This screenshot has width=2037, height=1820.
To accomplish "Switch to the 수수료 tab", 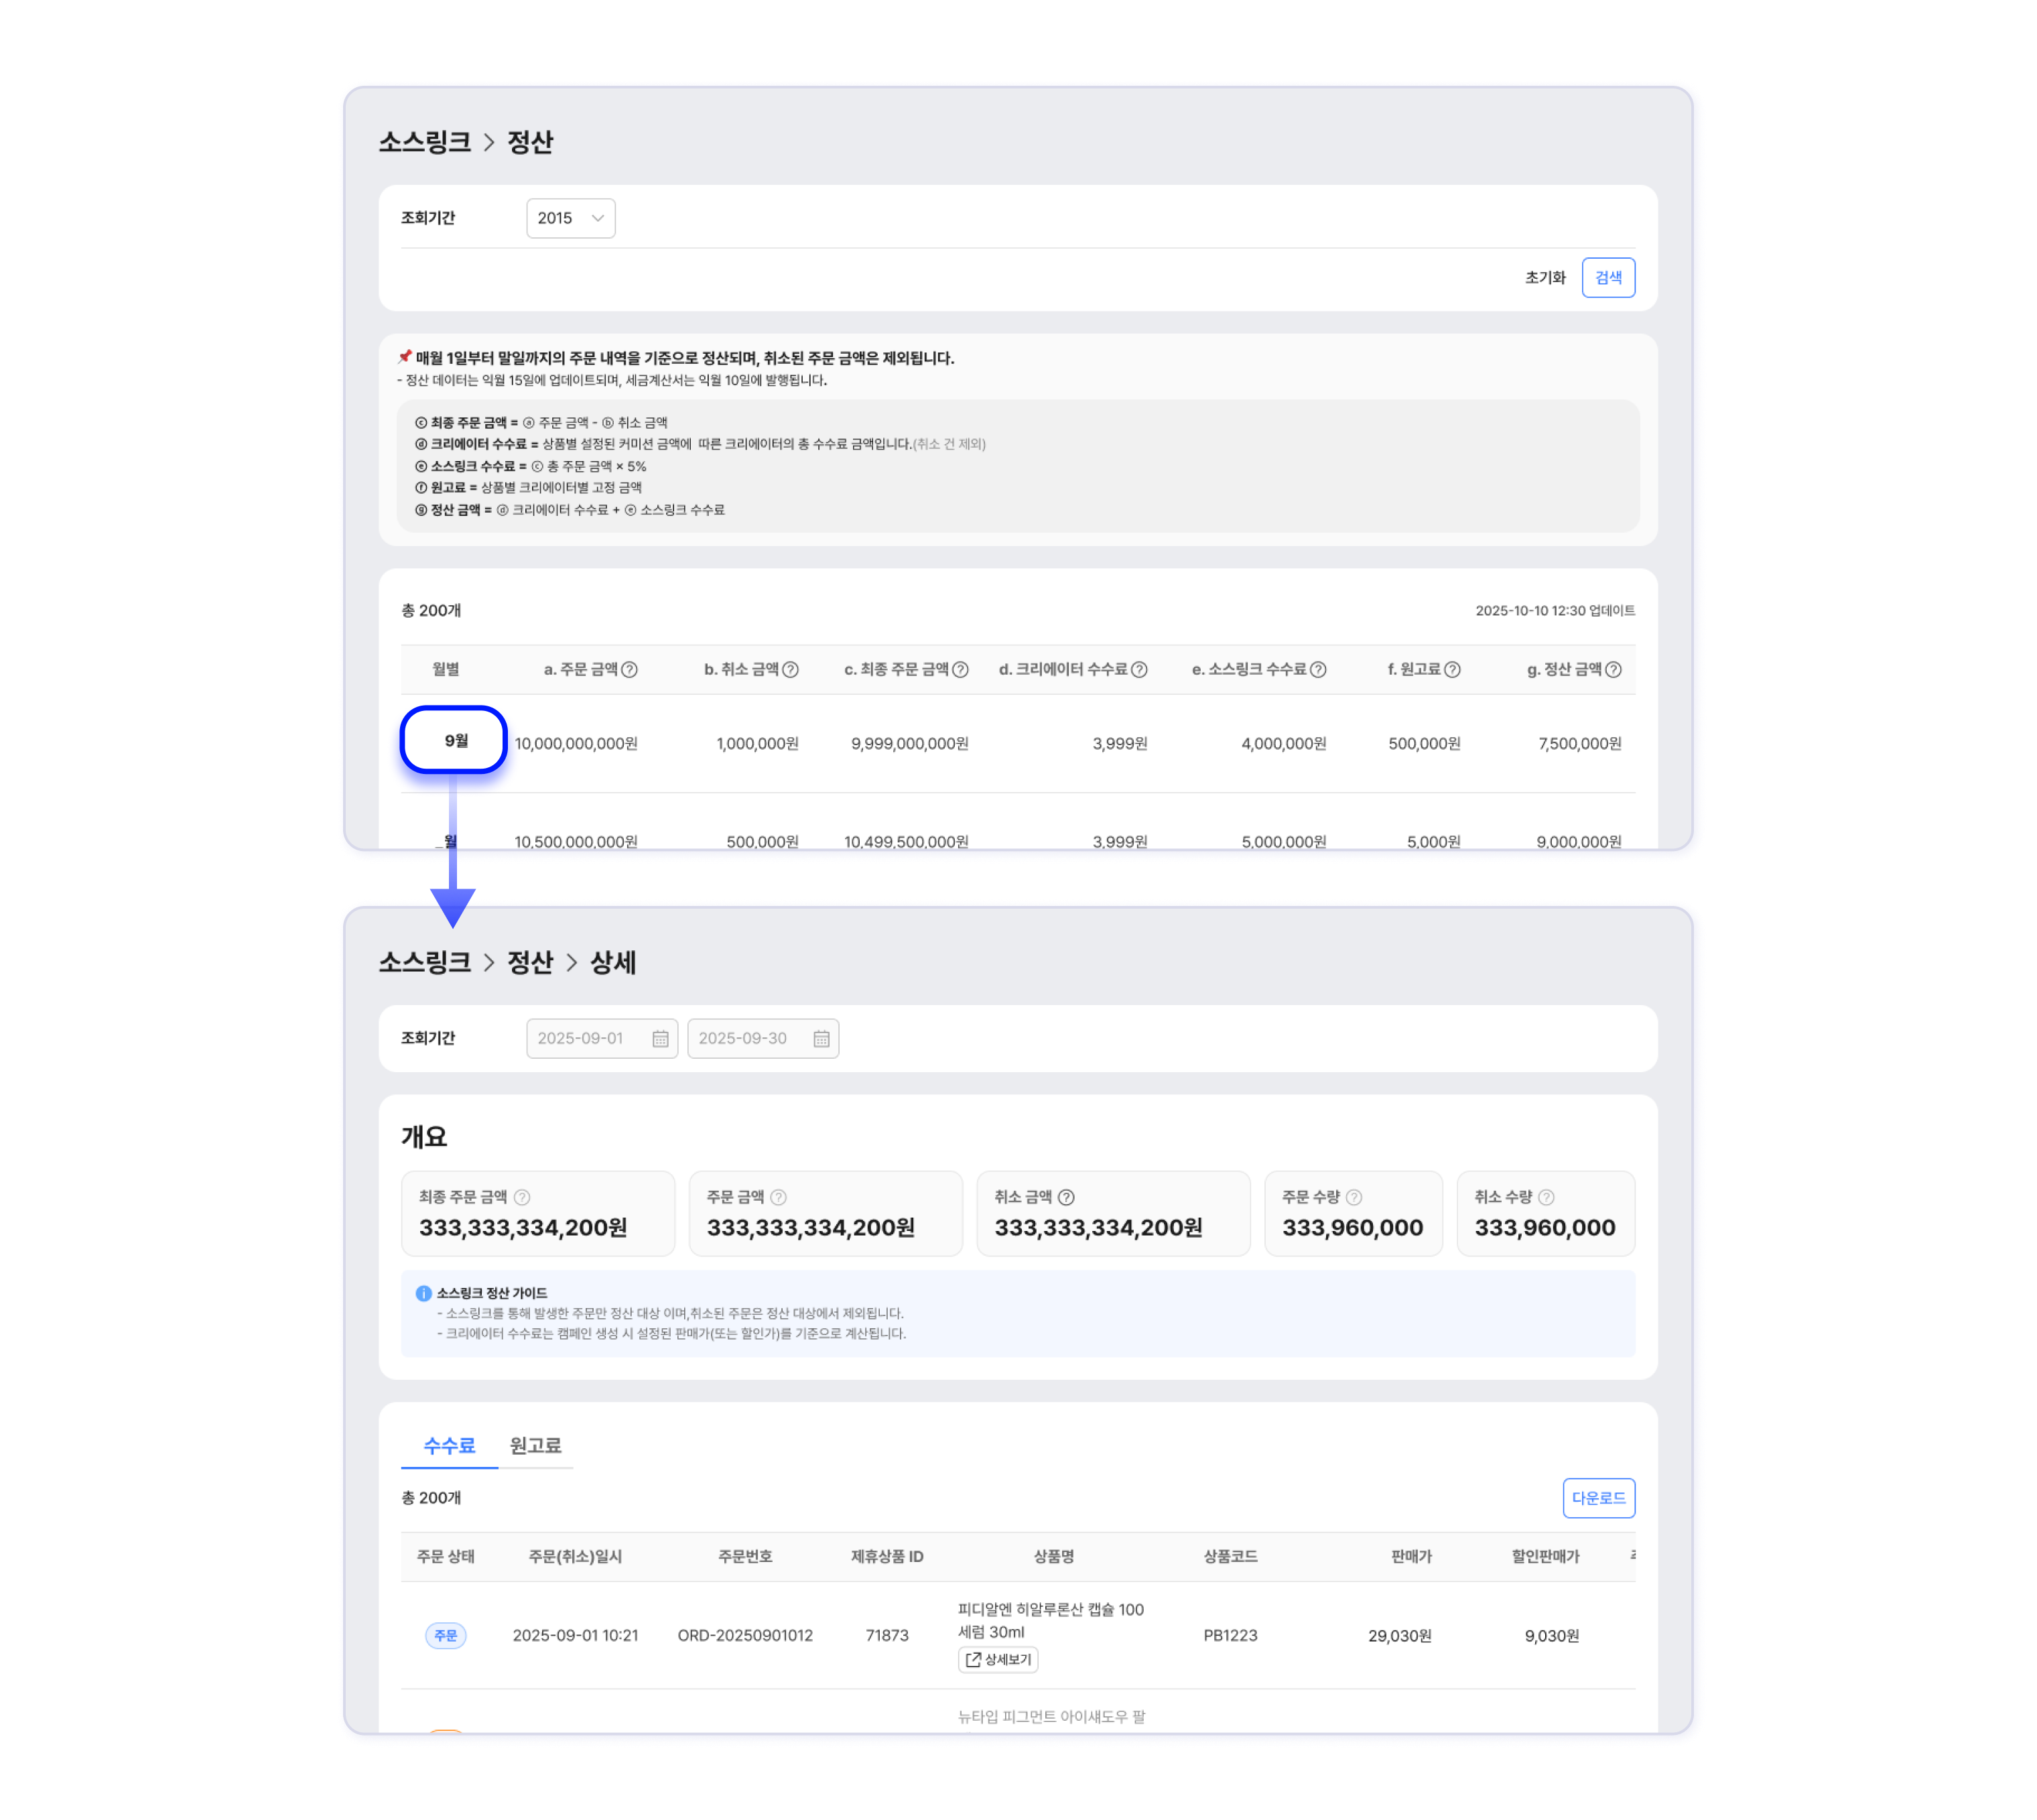I will click(449, 1445).
